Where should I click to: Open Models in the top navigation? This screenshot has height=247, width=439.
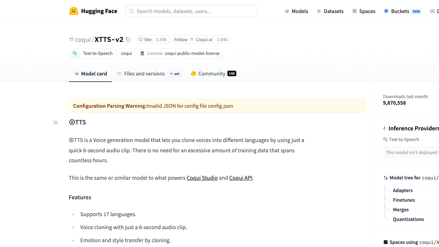pos(296,11)
